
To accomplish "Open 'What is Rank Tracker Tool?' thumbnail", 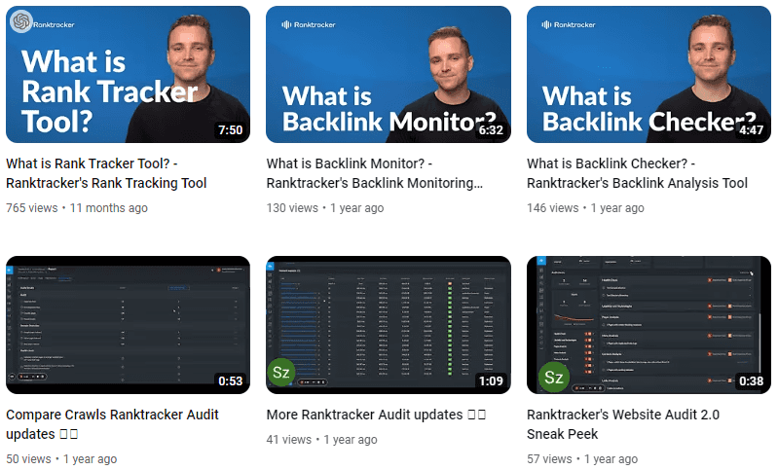I will (128, 74).
